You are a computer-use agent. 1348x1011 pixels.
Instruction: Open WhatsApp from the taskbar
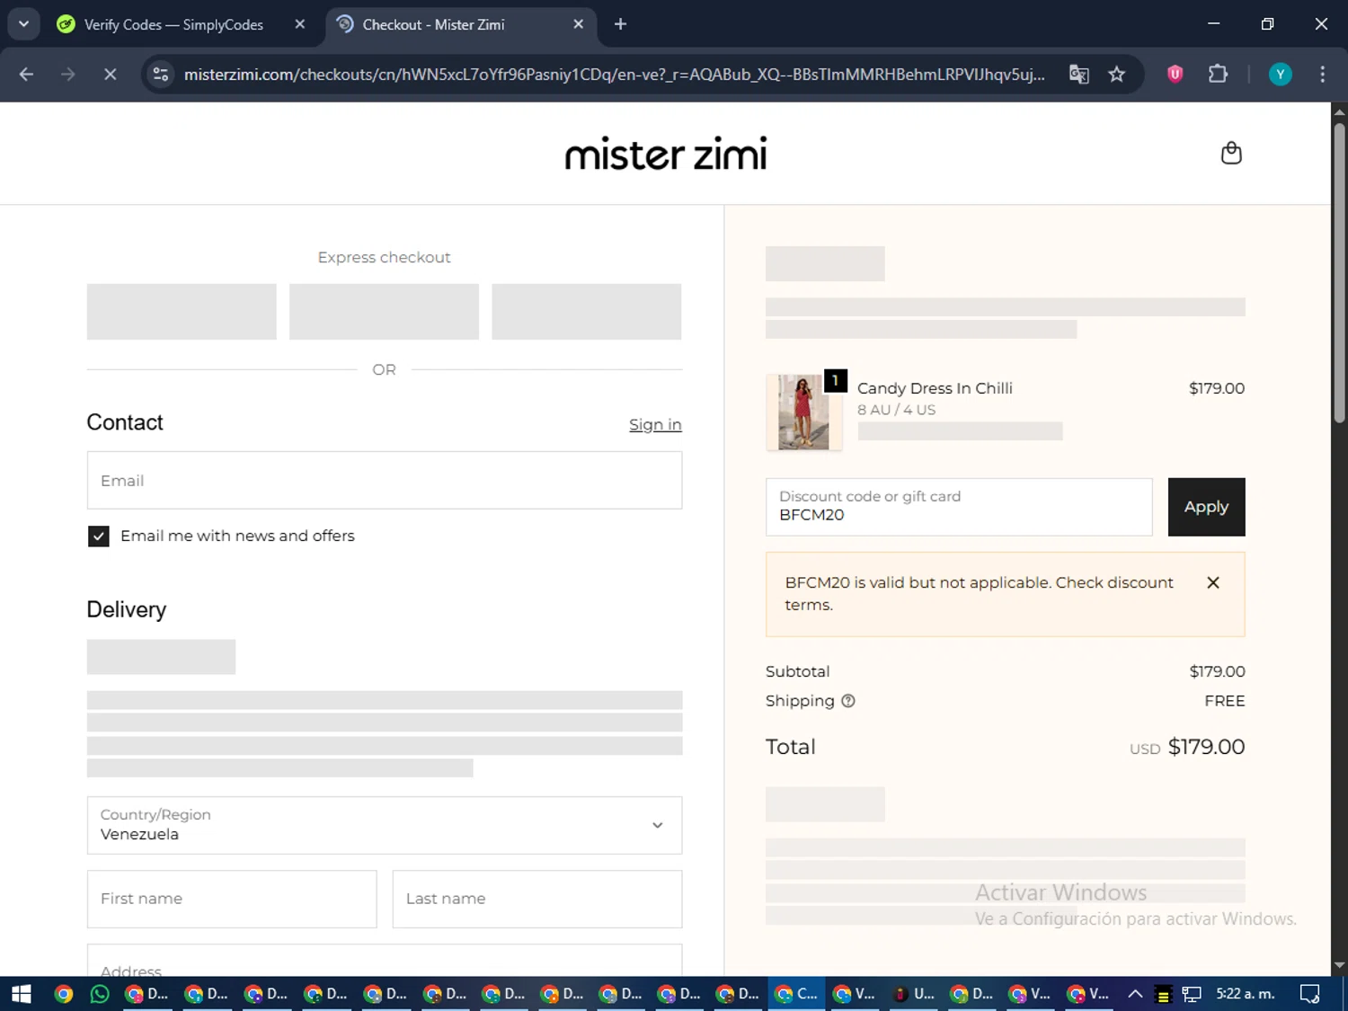100,994
